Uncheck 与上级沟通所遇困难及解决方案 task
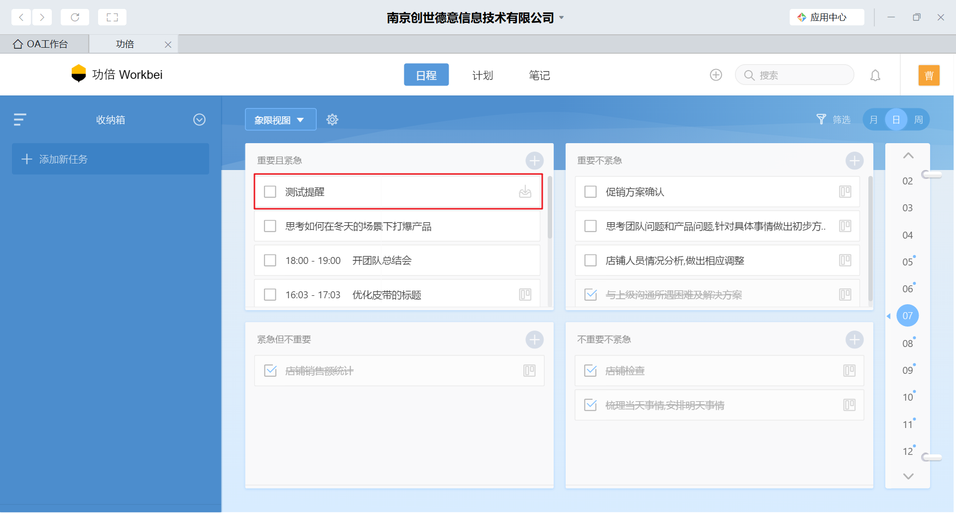This screenshot has height=514, width=956. point(591,295)
